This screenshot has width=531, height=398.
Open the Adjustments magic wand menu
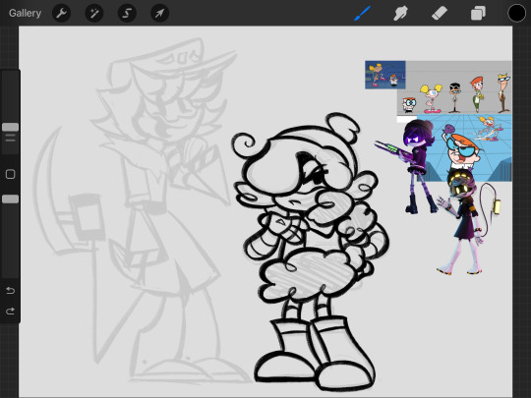[93, 13]
